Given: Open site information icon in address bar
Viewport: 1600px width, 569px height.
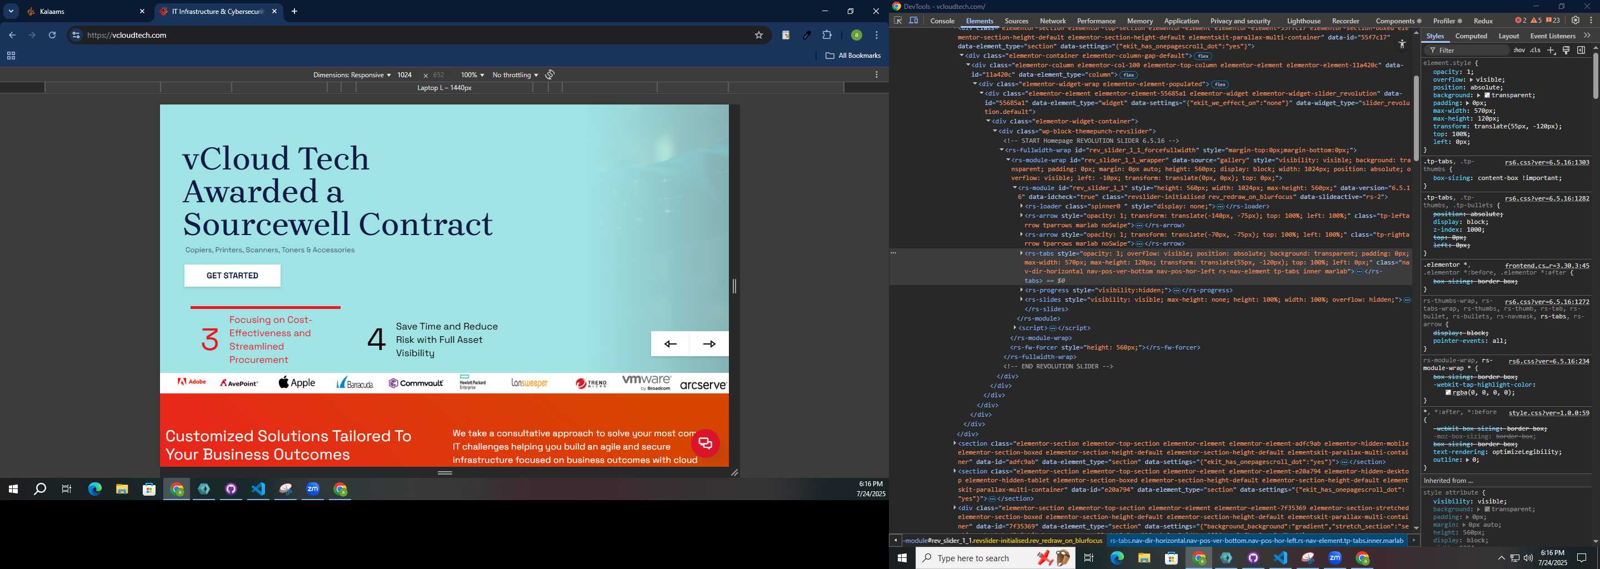Looking at the screenshot, I should (76, 36).
